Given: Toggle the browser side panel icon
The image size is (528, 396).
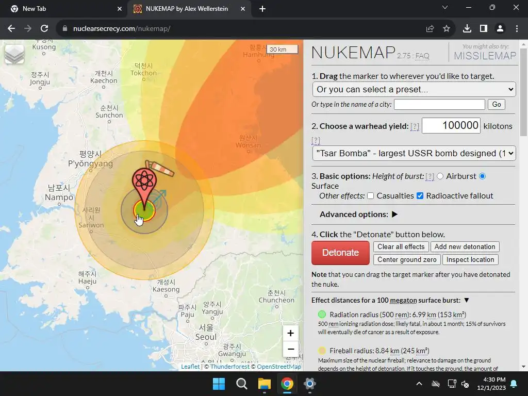Looking at the screenshot, I should [484, 29].
